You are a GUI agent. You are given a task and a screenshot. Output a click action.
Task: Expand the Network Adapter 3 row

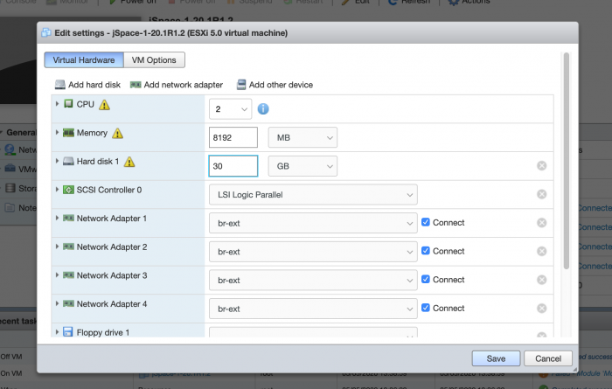coord(57,274)
